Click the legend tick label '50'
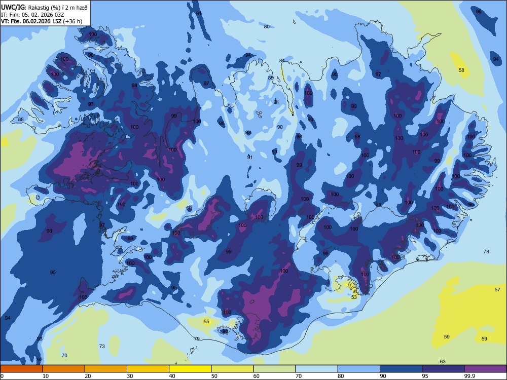 (x=214, y=376)
